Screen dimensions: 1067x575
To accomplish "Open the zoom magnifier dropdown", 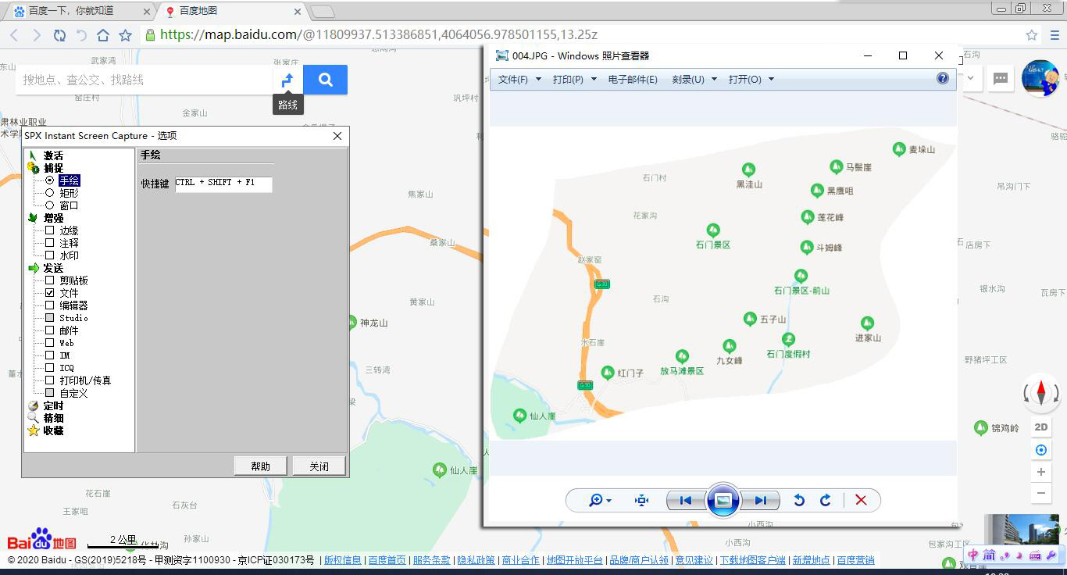I will 599,500.
